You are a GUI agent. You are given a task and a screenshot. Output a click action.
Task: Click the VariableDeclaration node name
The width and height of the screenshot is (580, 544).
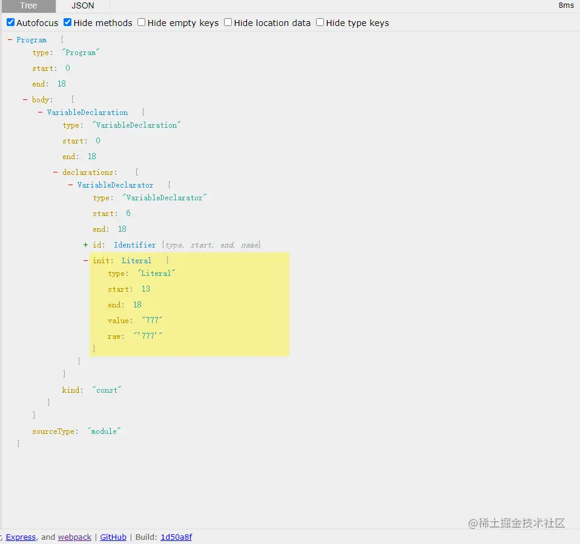click(87, 113)
